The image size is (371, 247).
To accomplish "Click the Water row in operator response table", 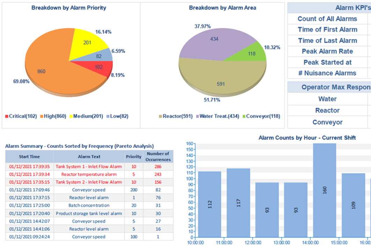I will click(x=329, y=99).
